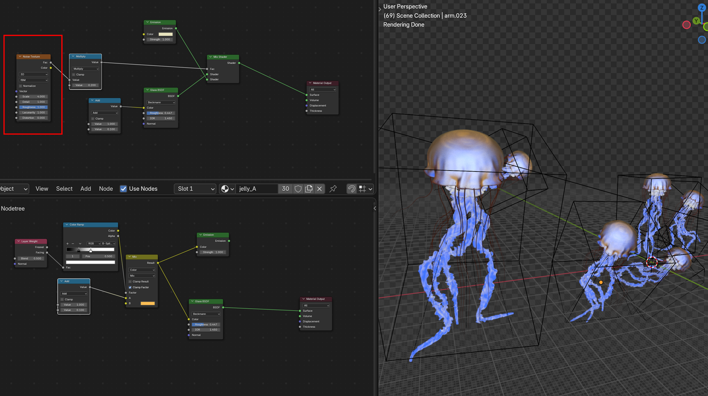This screenshot has height=396, width=708.
Task: Click the plus button on the Color Ramp
Action: (67, 243)
